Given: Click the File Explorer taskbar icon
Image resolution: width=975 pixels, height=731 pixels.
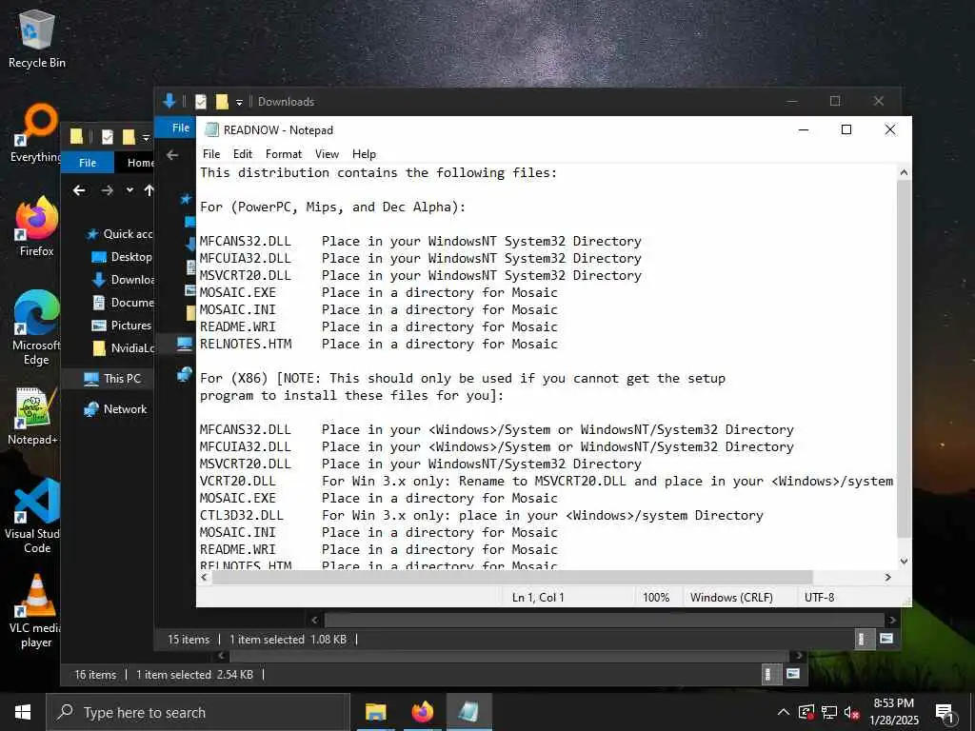Looking at the screenshot, I should (x=375, y=712).
